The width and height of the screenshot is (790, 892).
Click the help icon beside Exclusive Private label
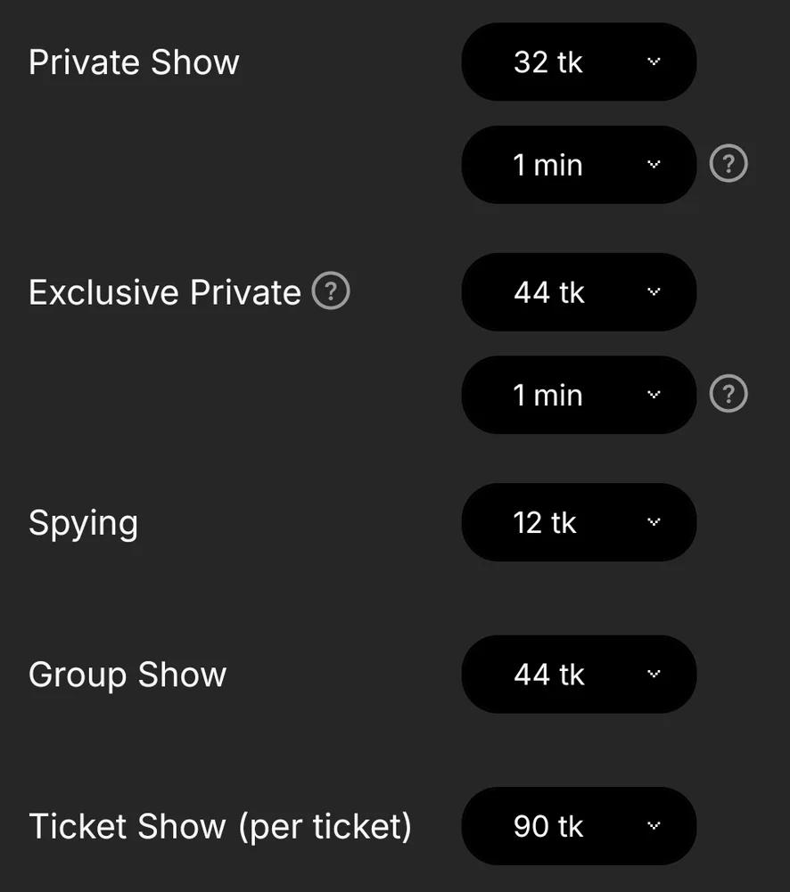[x=331, y=291]
